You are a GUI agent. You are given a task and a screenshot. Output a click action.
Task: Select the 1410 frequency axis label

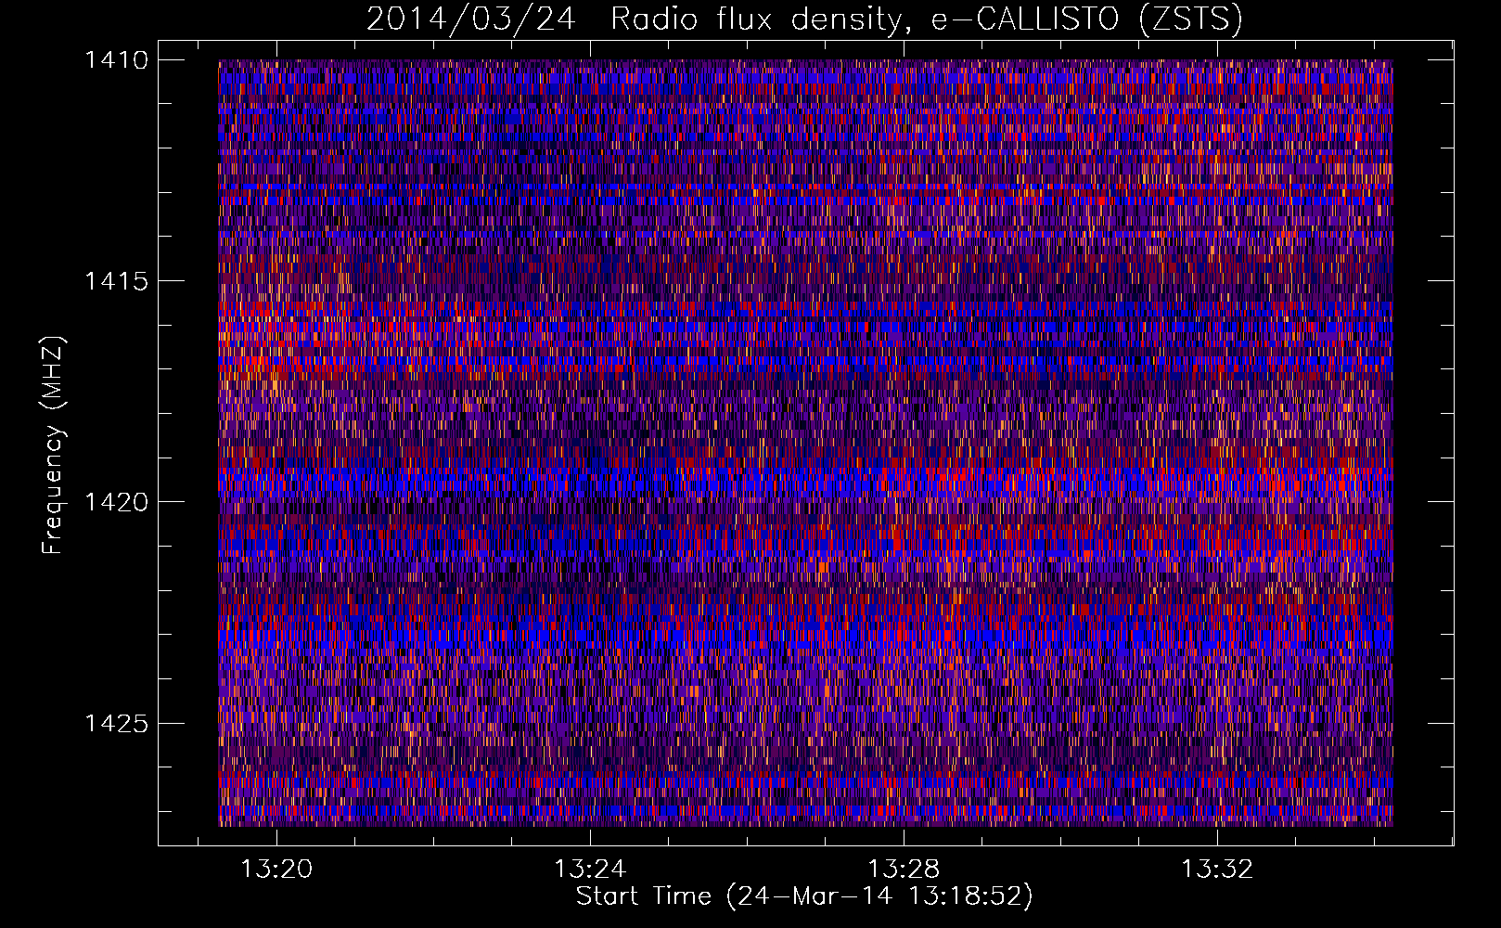point(116,60)
